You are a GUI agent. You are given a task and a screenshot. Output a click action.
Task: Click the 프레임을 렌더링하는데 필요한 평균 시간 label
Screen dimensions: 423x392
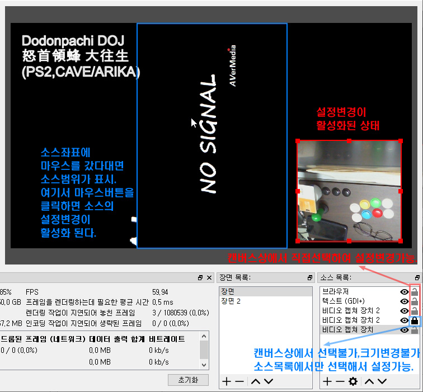[x=87, y=302]
